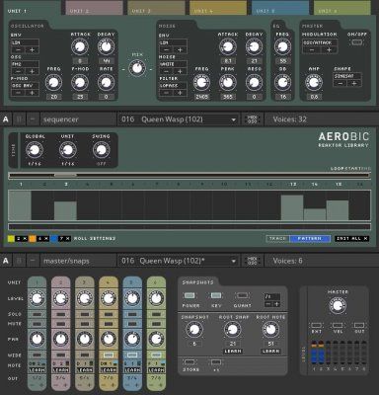Image resolution: width=379 pixels, height=395 pixels.
Task: Select the PATTERN mode button
Action: point(310,239)
